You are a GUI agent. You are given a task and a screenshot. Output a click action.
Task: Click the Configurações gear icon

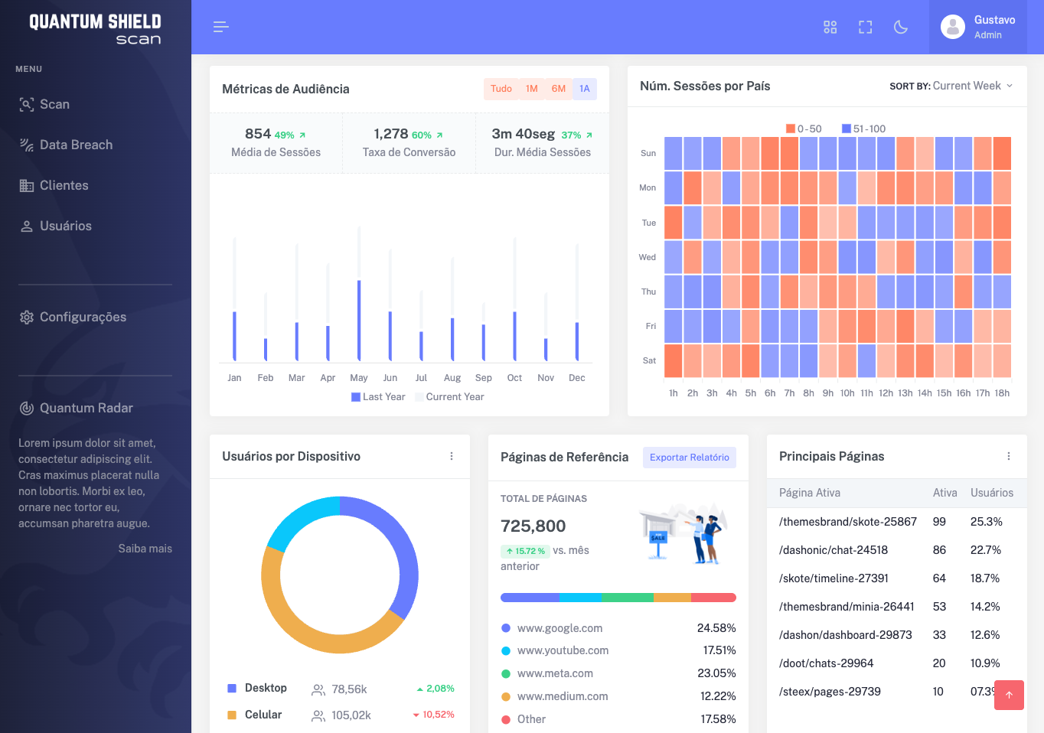tap(27, 318)
